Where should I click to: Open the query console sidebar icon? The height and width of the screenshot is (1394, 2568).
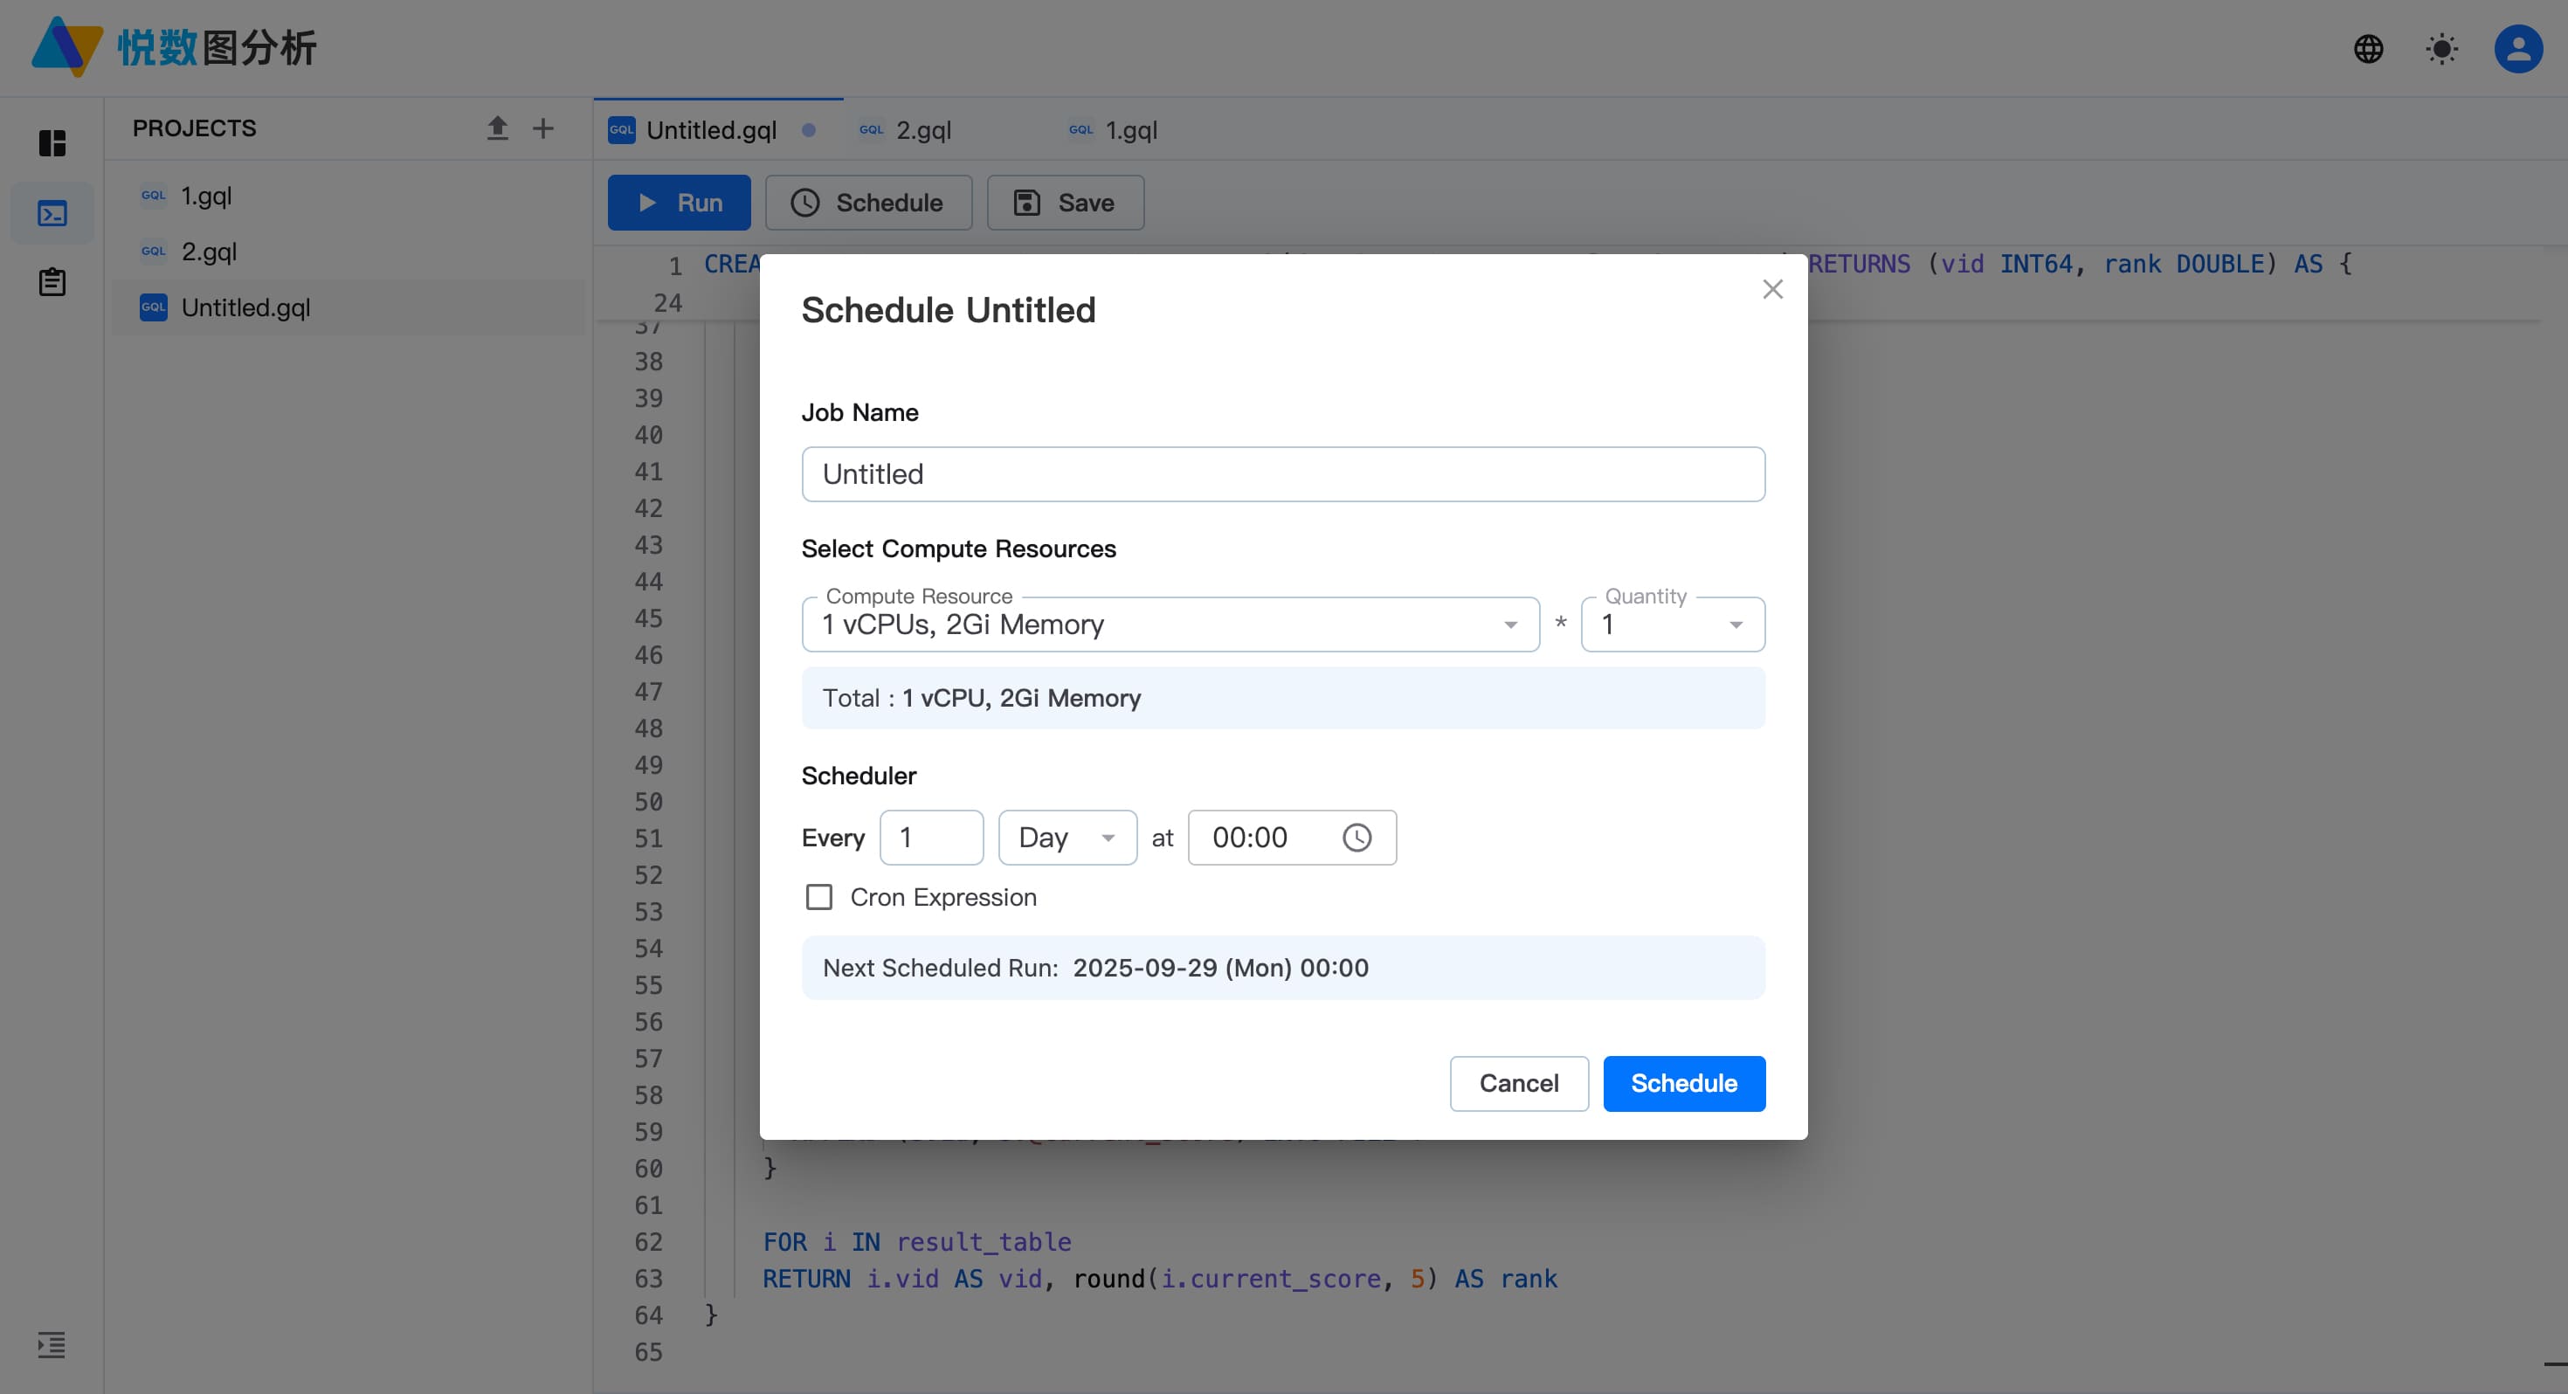[52, 213]
